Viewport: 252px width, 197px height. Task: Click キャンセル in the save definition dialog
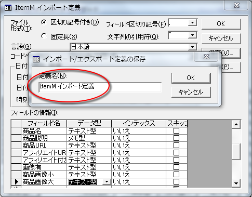(x=191, y=92)
